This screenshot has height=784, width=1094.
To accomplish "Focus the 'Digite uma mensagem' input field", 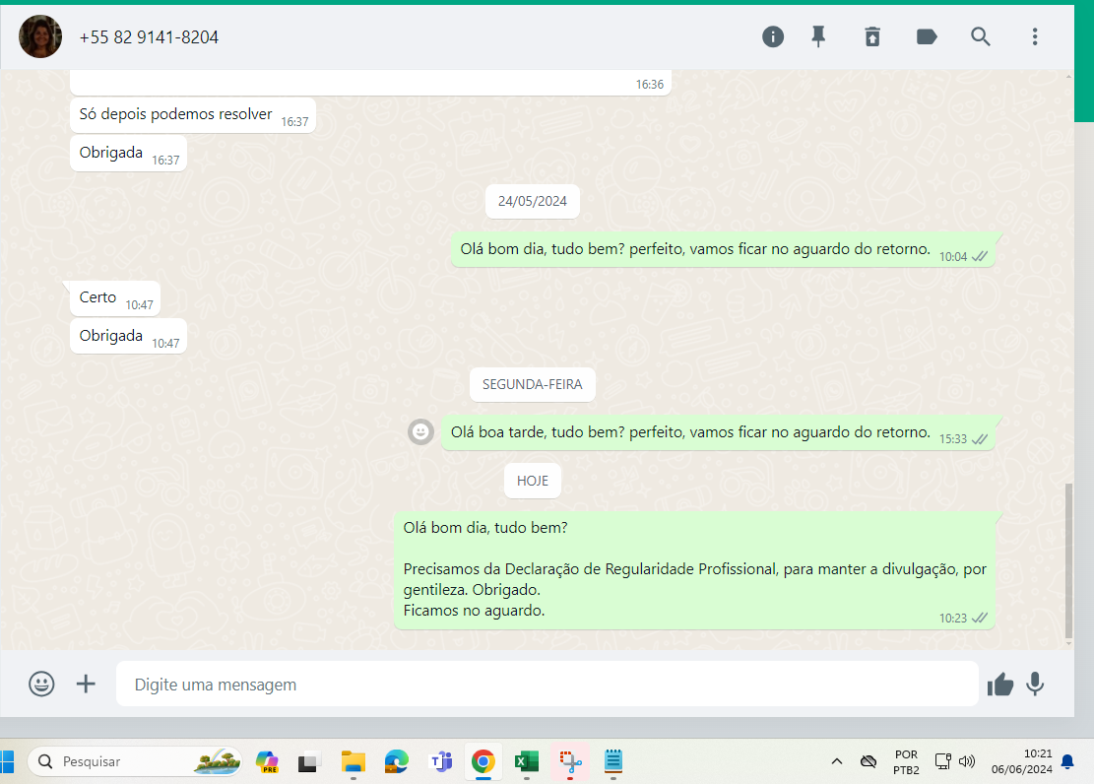I will 547,685.
